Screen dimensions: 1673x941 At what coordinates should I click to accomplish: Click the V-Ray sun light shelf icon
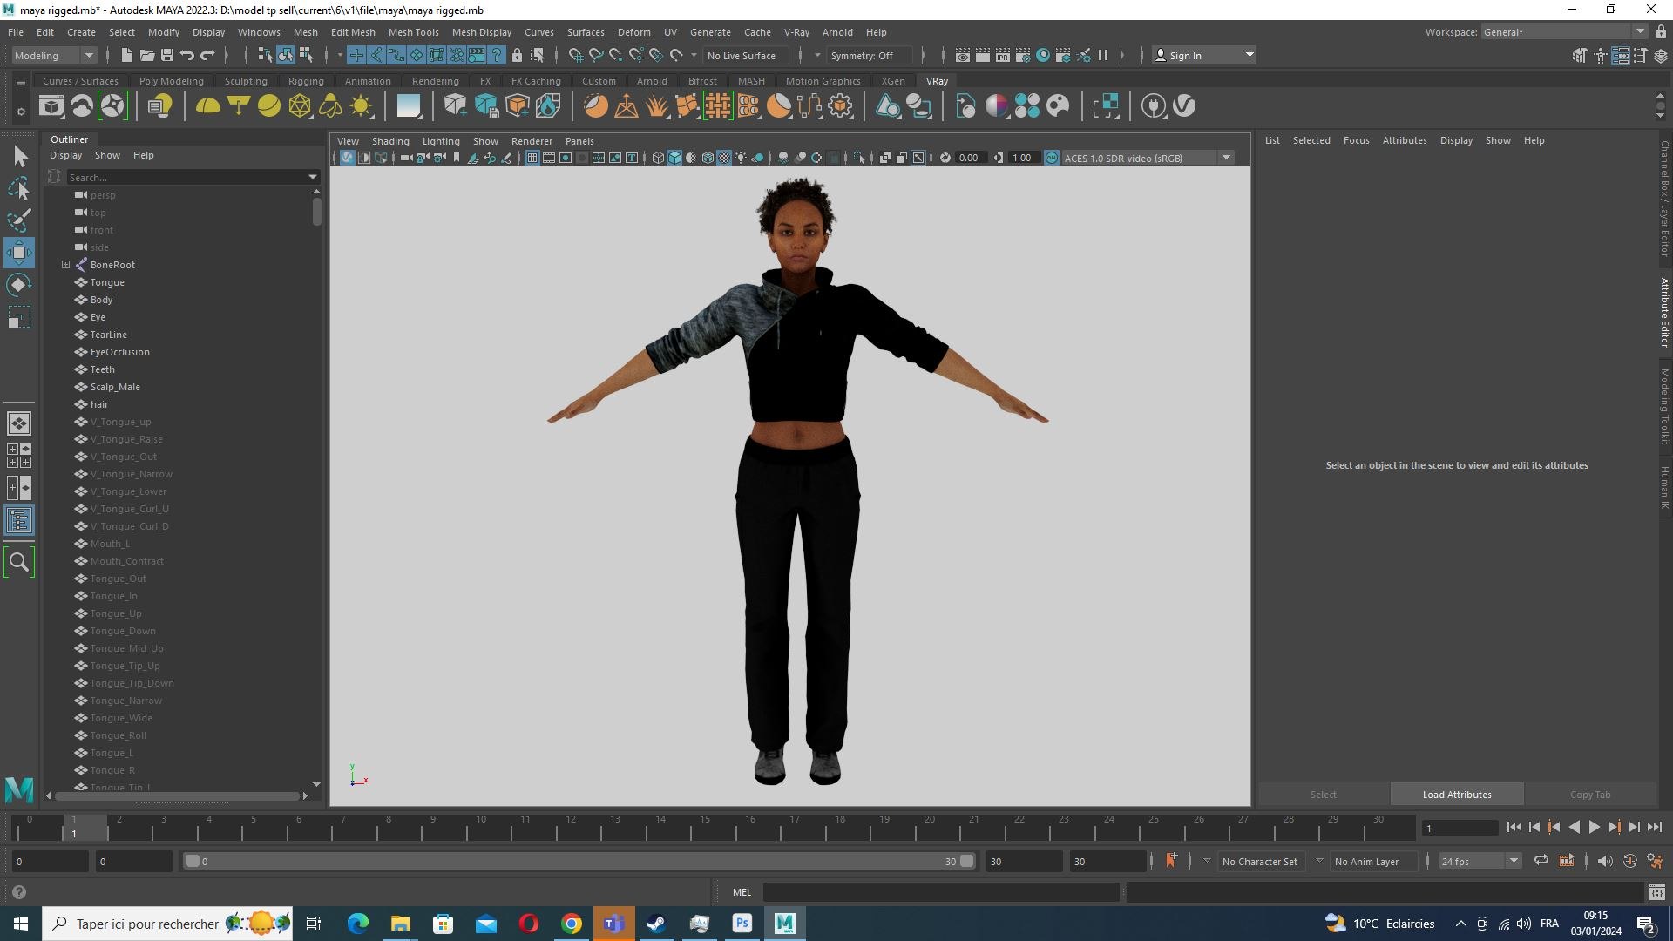click(361, 106)
